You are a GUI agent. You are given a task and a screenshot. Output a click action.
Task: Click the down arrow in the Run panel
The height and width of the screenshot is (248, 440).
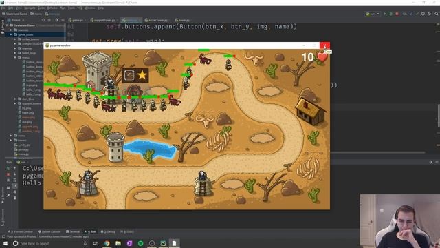(15, 174)
